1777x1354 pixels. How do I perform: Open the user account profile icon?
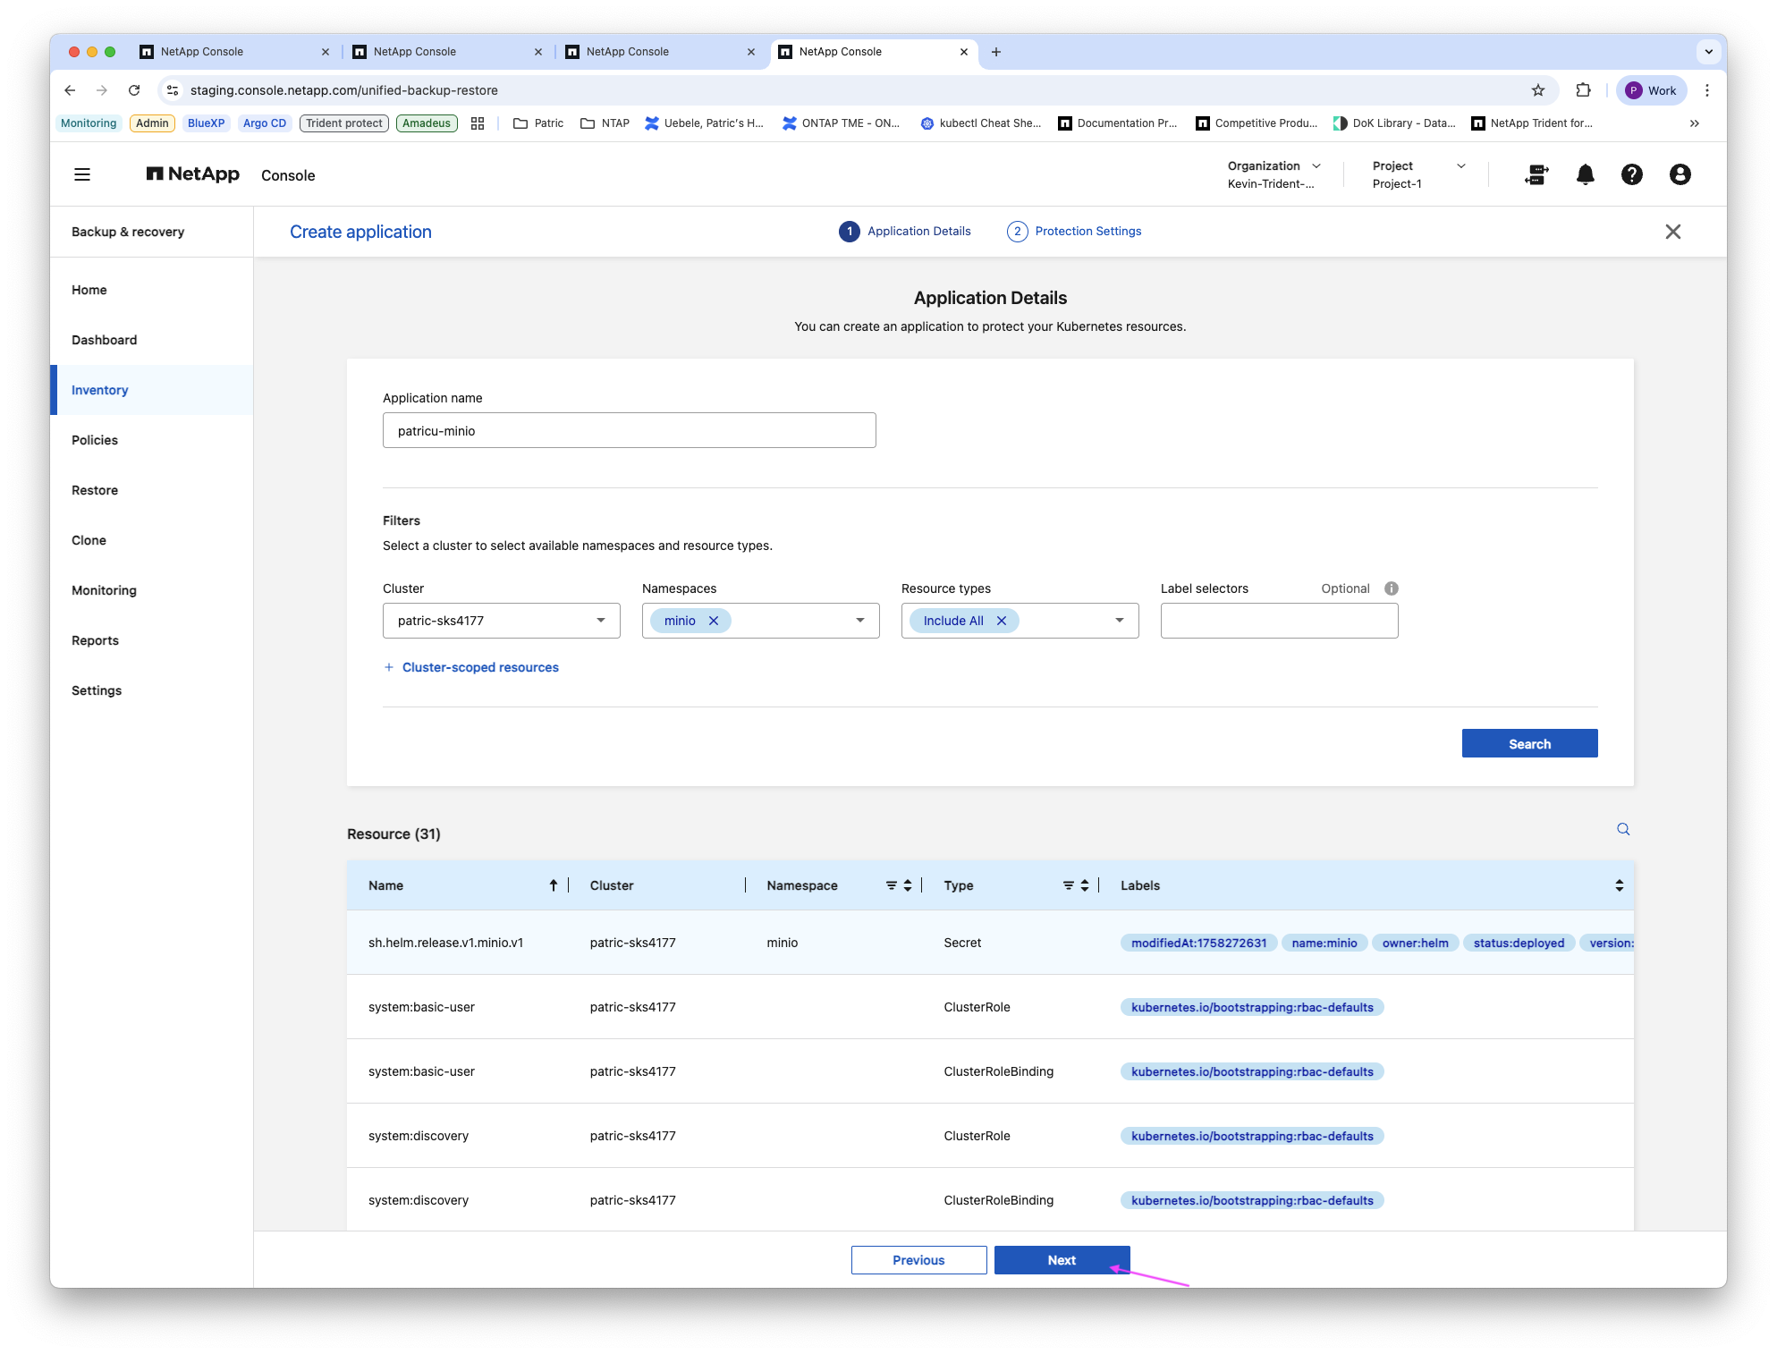[x=1680, y=174]
